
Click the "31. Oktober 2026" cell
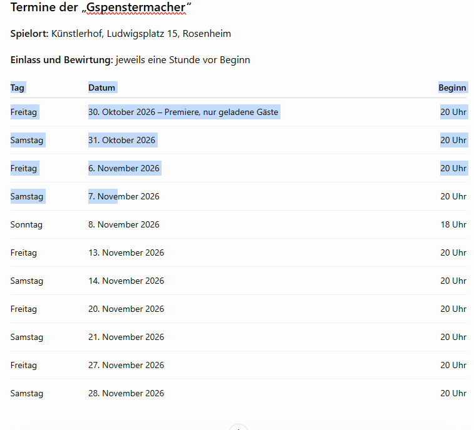point(121,140)
